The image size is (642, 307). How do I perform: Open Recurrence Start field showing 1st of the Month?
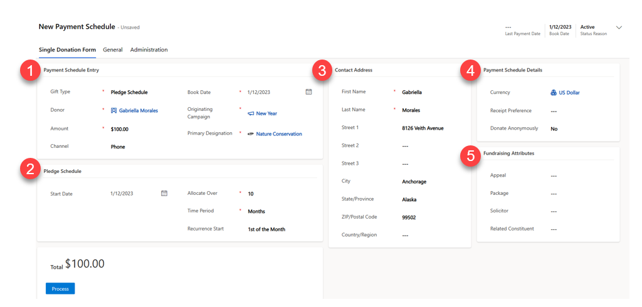266,229
